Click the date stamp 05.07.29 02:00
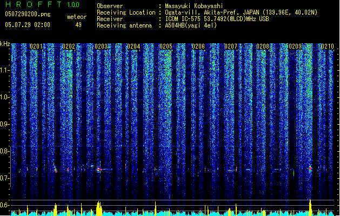340x216 pixels. pyautogui.click(x=28, y=25)
